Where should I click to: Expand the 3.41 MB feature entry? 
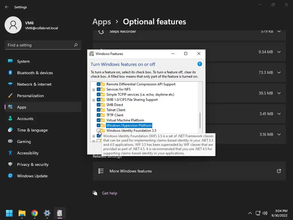coord(279,114)
